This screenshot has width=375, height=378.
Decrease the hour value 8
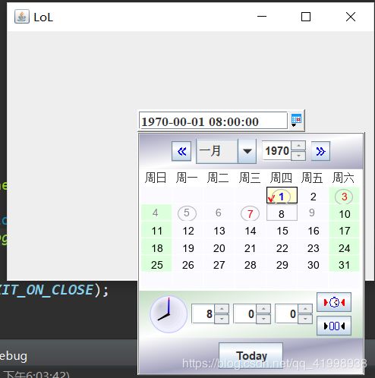tap(222, 319)
